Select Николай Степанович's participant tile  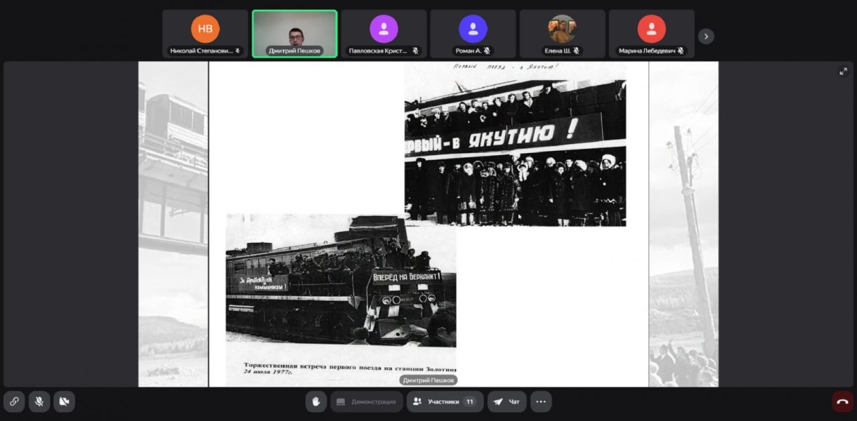[x=205, y=34]
